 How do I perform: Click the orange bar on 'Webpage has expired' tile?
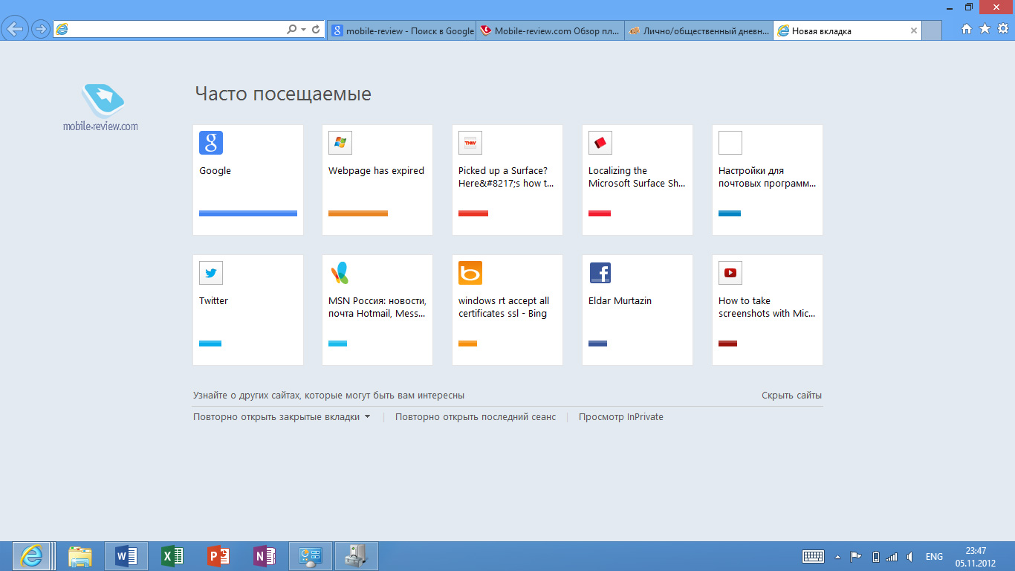point(358,213)
